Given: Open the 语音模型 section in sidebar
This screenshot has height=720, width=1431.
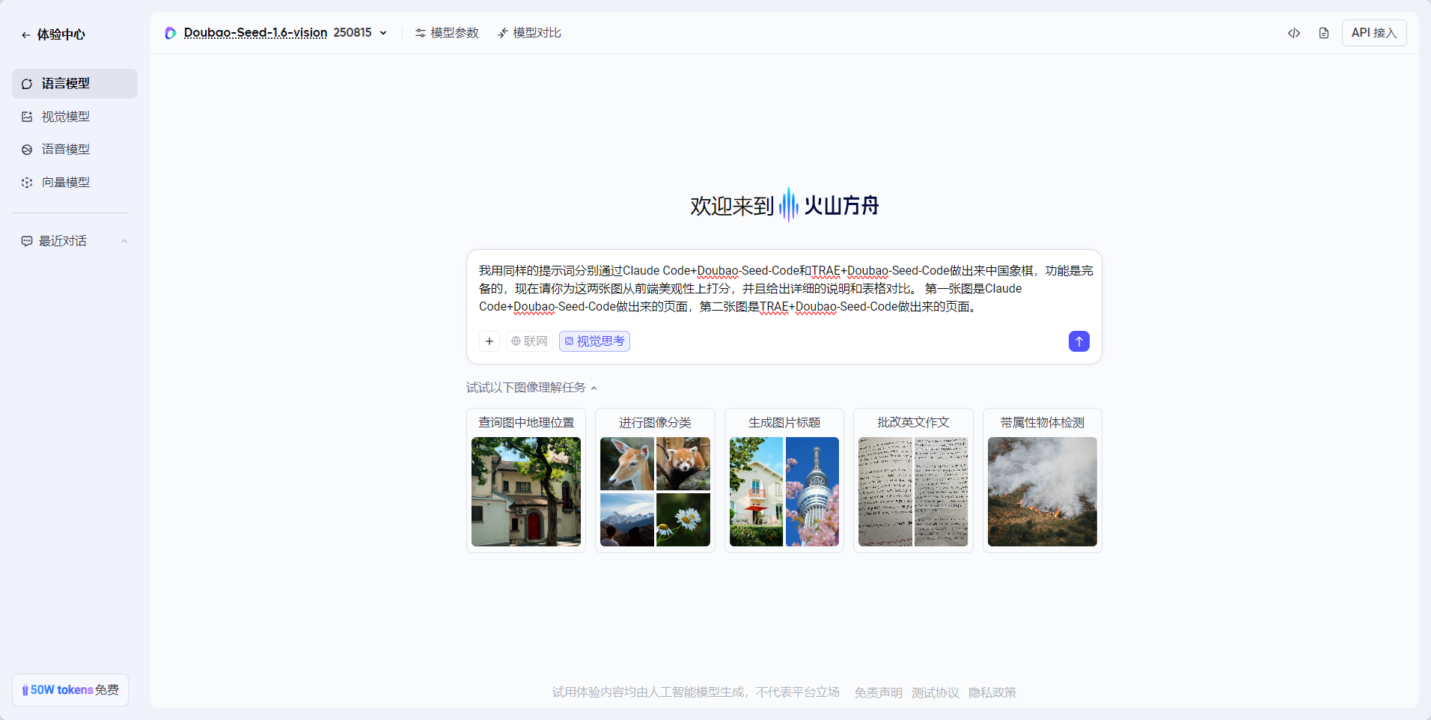Looking at the screenshot, I should click(65, 149).
